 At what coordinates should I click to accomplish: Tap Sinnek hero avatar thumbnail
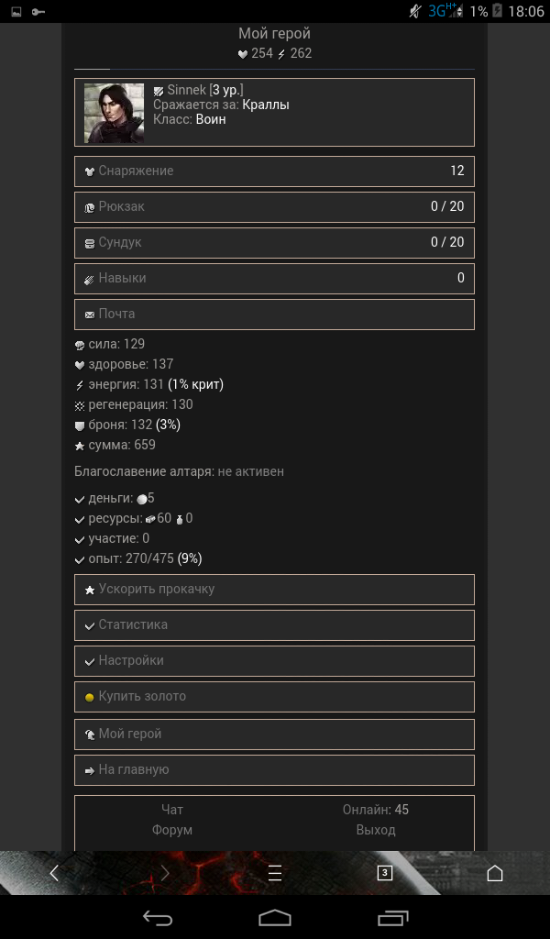(x=114, y=113)
